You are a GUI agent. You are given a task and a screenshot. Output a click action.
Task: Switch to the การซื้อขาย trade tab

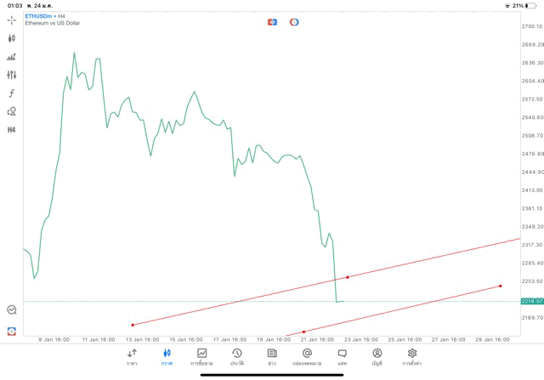(x=201, y=356)
